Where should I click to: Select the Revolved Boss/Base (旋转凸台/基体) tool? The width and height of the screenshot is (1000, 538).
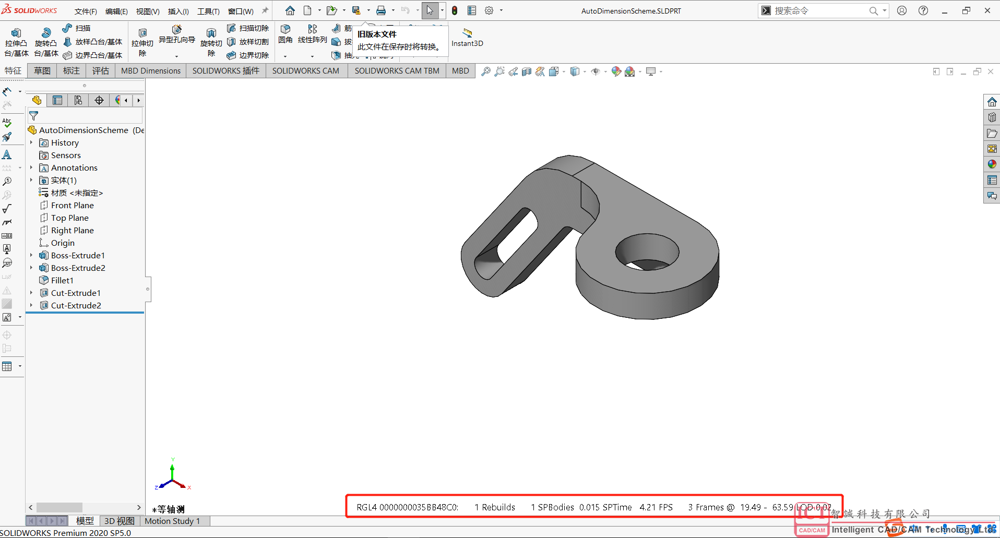click(x=46, y=42)
